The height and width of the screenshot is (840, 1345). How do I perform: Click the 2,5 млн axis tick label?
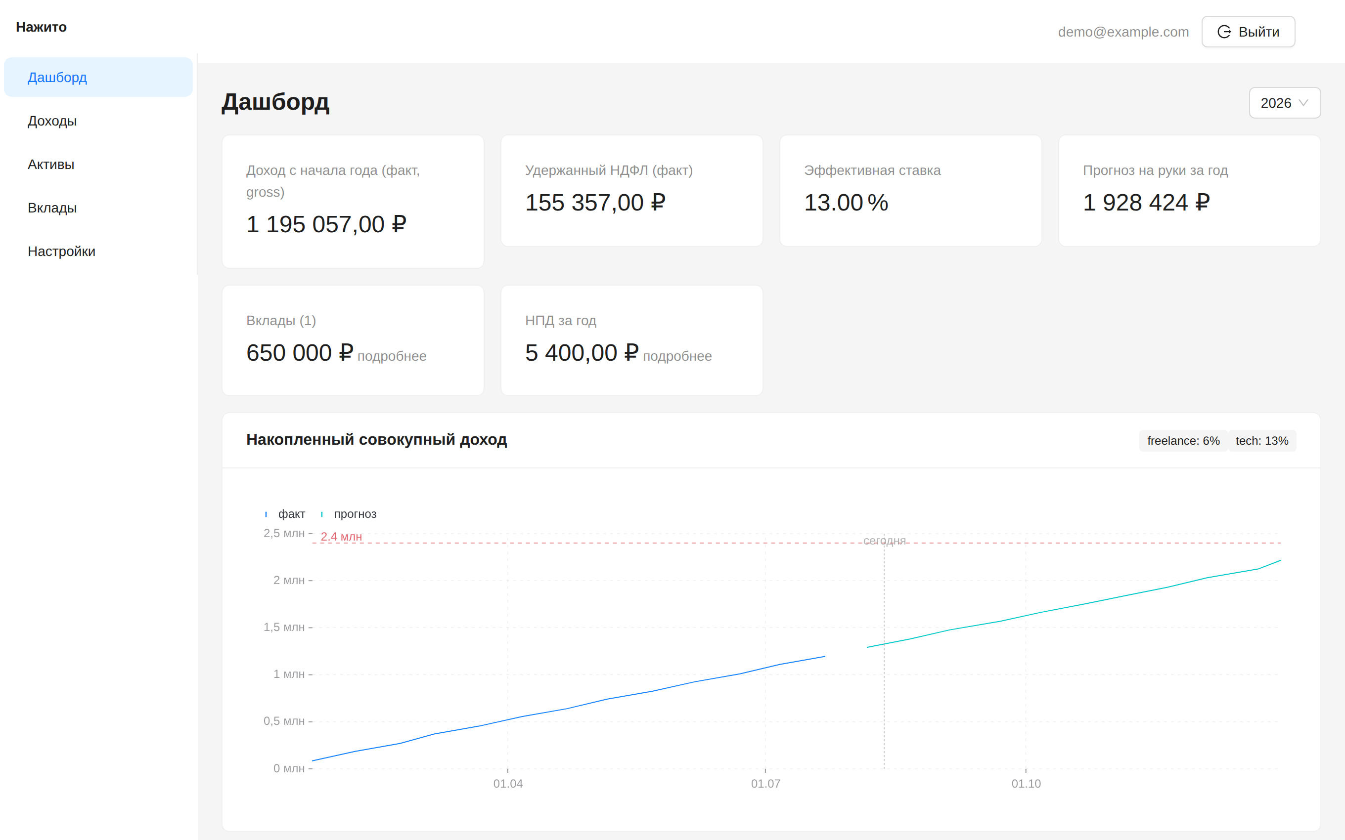284,533
